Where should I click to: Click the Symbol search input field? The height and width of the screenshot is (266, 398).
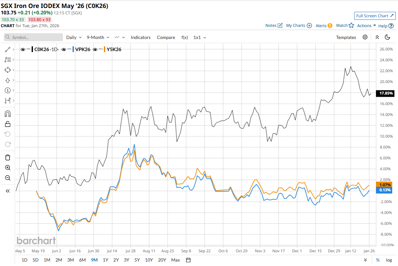tap(33, 37)
